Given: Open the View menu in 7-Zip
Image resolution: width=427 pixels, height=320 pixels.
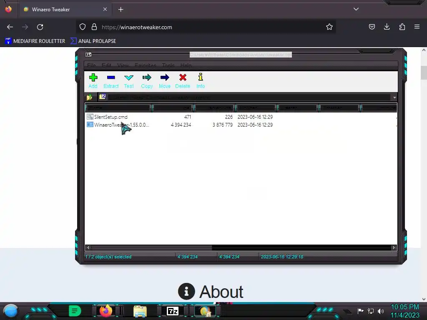Looking at the screenshot, I should [123, 65].
